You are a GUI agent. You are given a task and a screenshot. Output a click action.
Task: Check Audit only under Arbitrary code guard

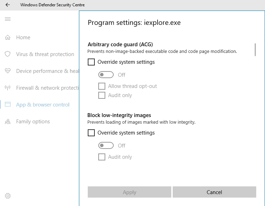pyautogui.click(x=102, y=95)
